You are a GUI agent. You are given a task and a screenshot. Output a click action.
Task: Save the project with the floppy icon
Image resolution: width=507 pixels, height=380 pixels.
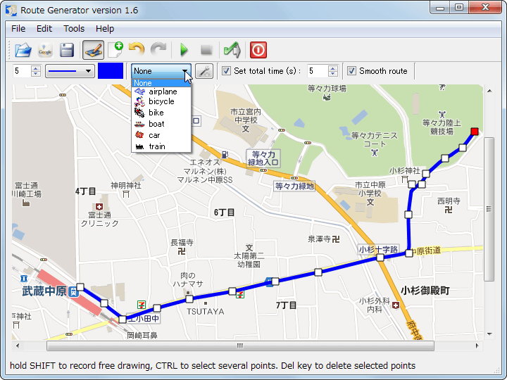[67, 50]
